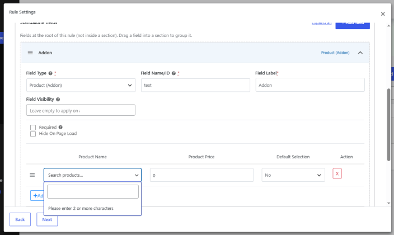Toggle the Search products dropdown
This screenshot has height=235, width=394.
point(92,175)
